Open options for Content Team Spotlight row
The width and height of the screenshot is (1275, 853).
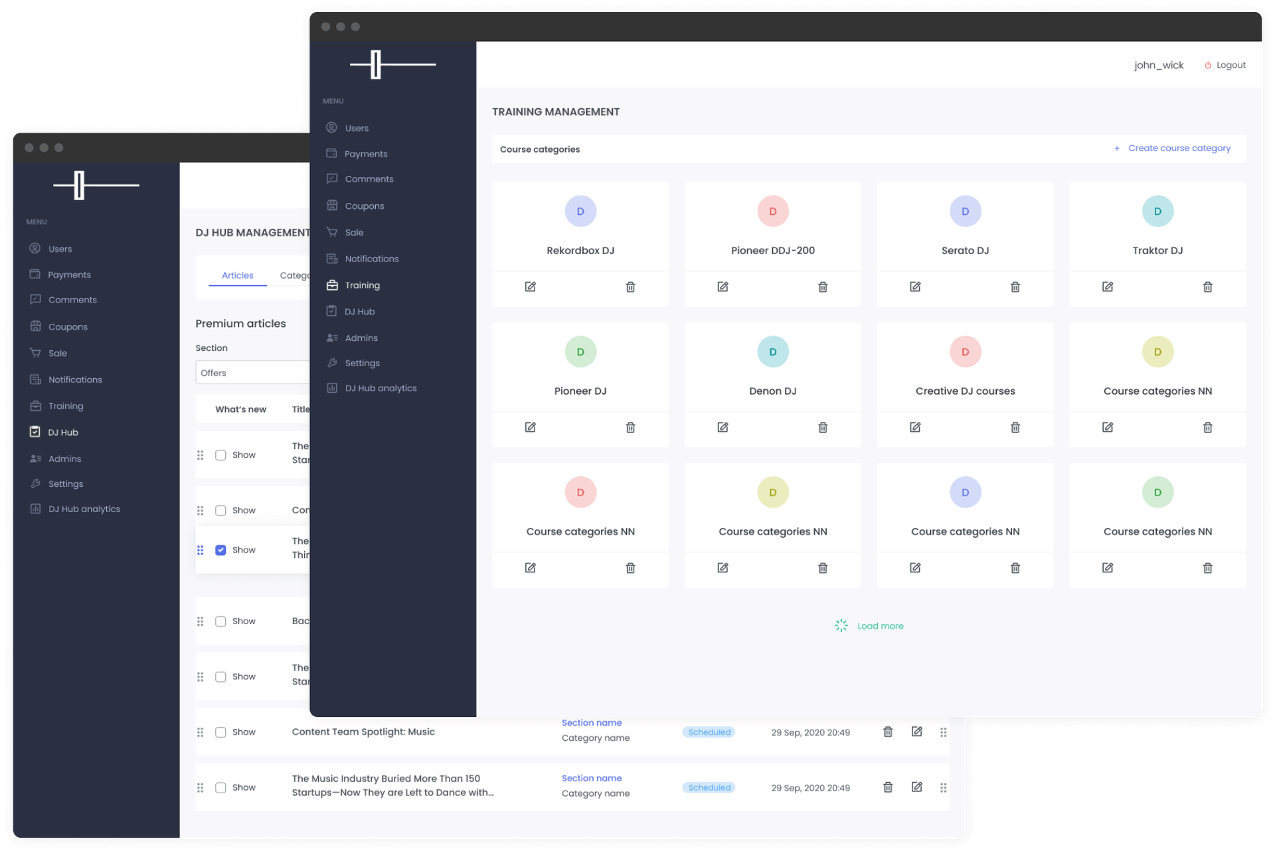[x=943, y=732]
